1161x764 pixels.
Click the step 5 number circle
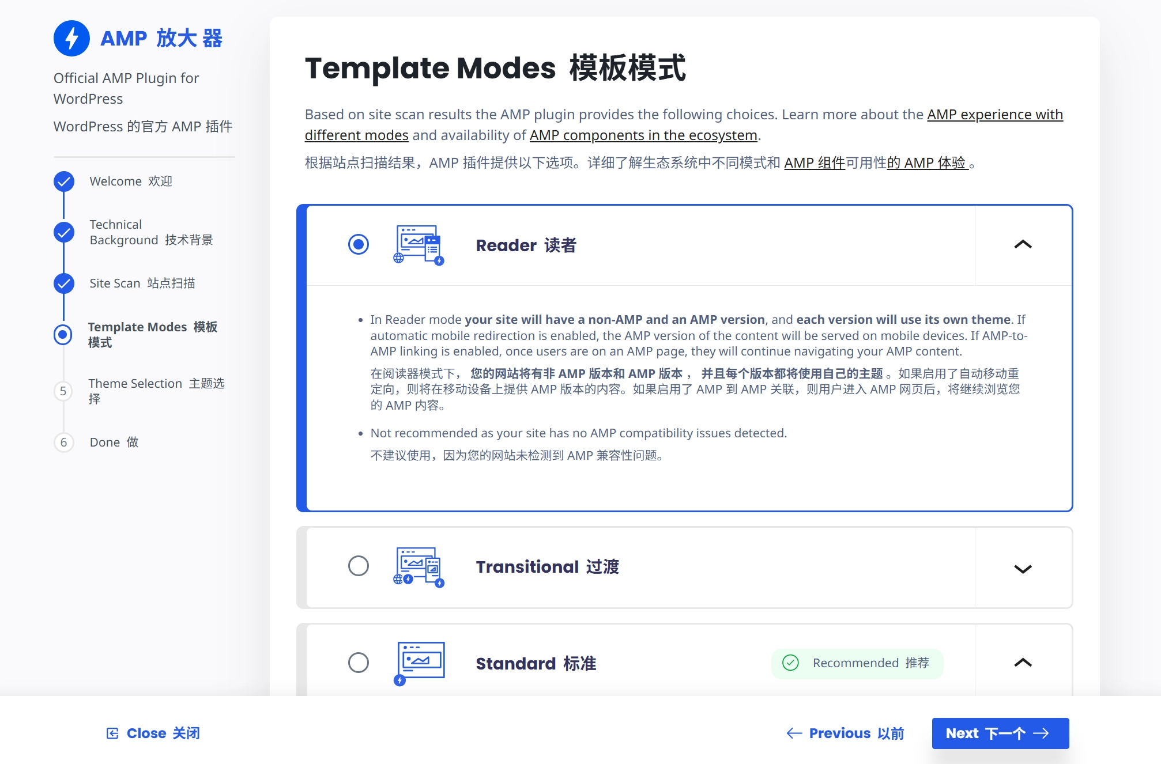pyautogui.click(x=63, y=391)
